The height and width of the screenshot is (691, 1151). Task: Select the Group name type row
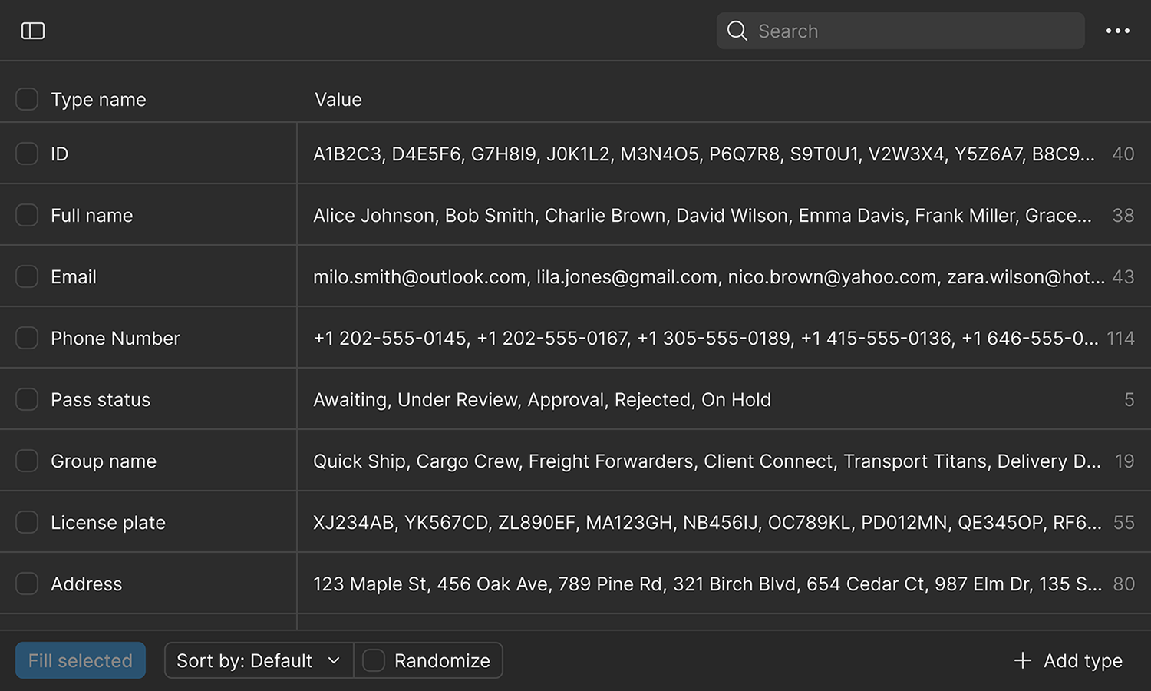[104, 461]
